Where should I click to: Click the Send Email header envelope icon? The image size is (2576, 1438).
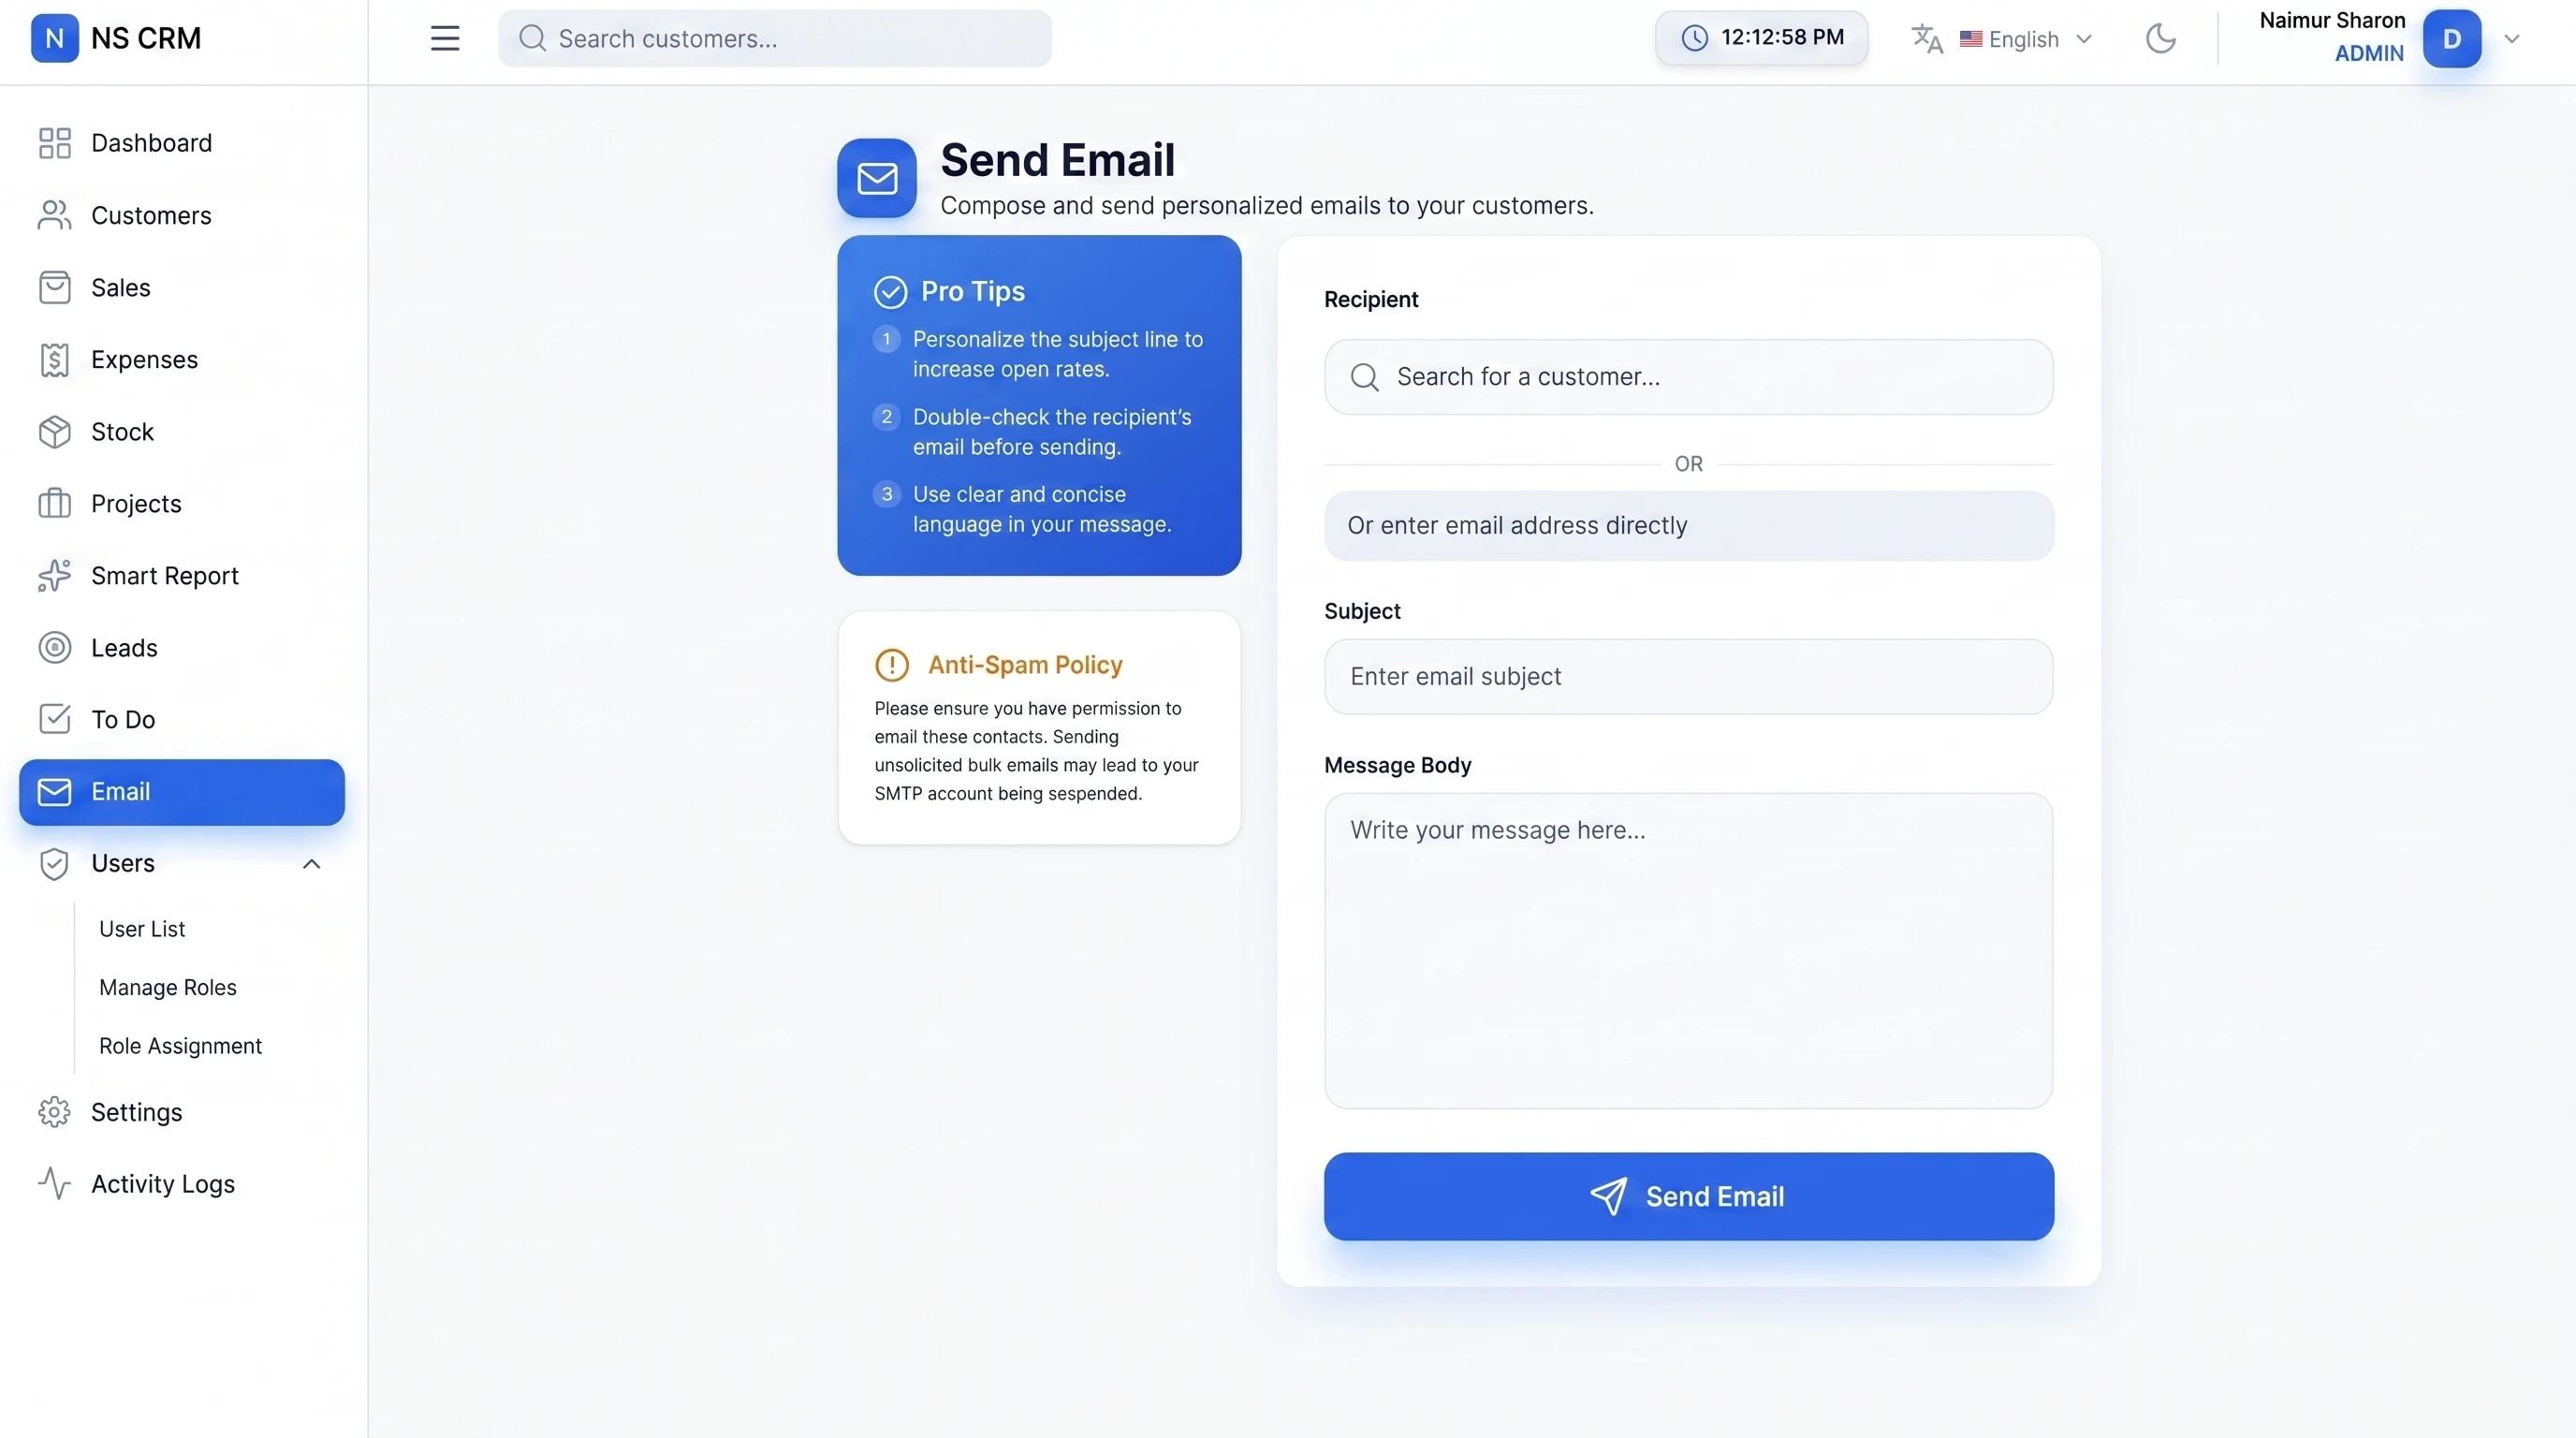[877, 178]
